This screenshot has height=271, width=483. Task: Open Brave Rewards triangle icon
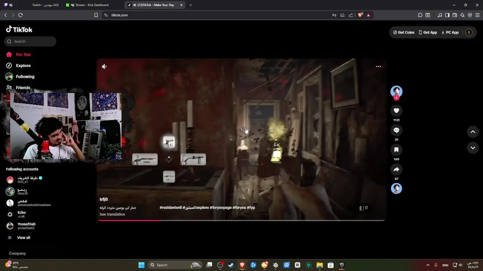click(x=368, y=15)
